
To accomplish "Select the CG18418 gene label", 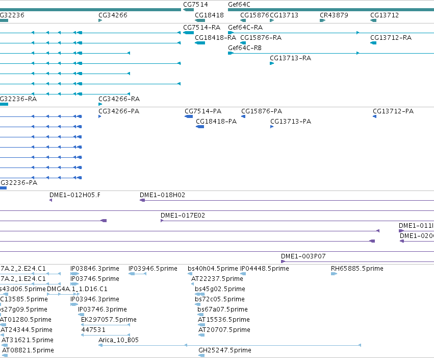I will click(209, 15).
